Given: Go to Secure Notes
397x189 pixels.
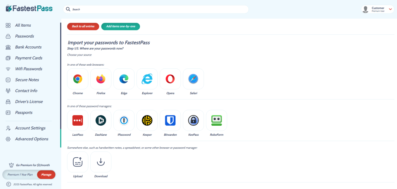Looking at the screenshot, I should (x=27, y=80).
